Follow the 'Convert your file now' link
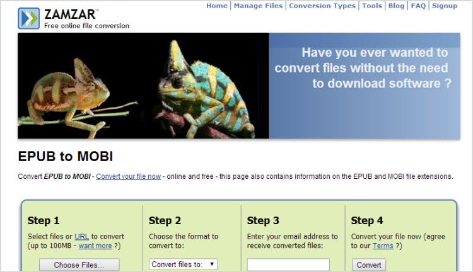The image size is (473, 272). pyautogui.click(x=128, y=176)
